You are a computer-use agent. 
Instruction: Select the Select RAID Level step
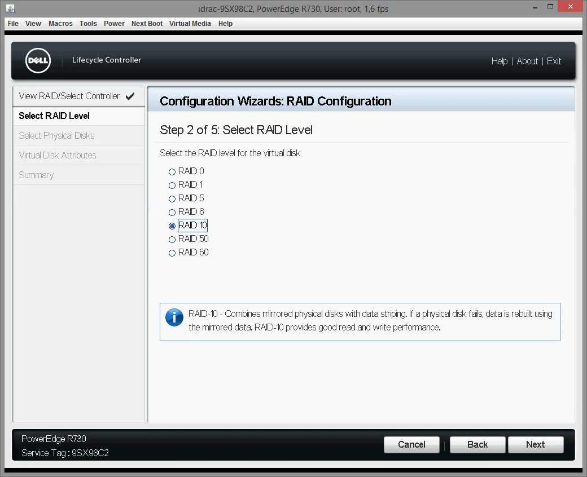coord(78,116)
